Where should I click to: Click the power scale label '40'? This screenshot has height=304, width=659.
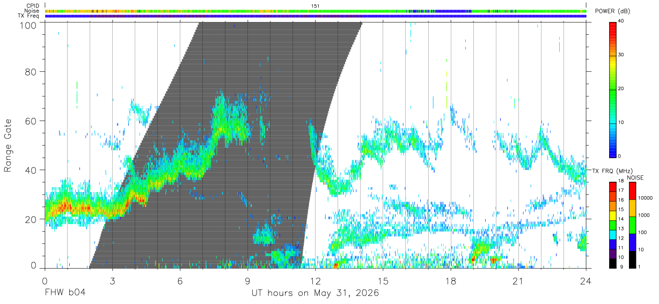coord(622,21)
